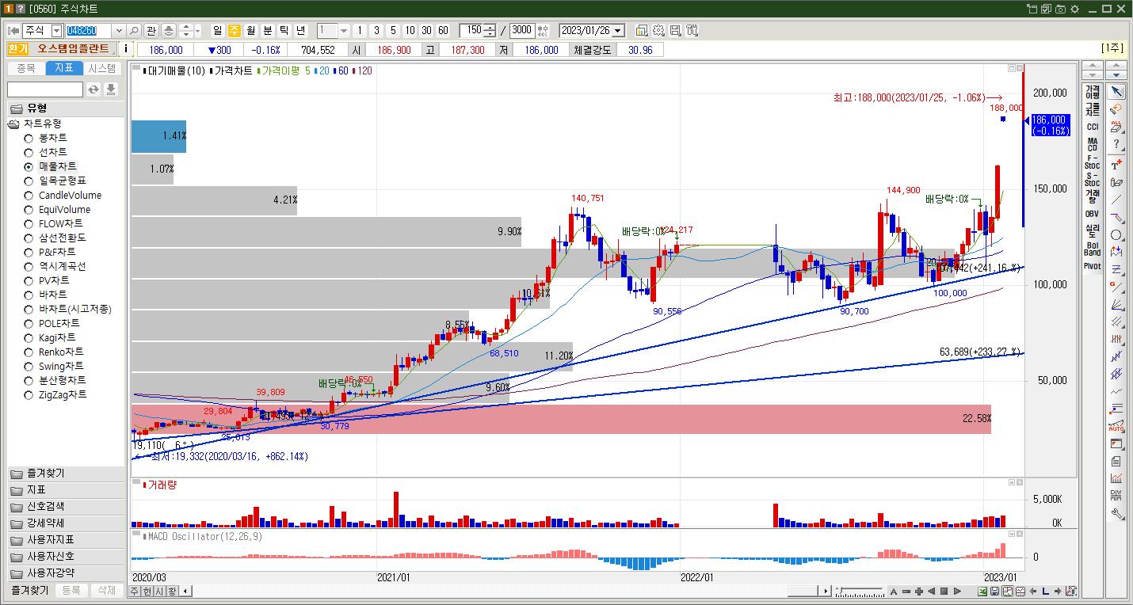The image size is (1133, 605).
Task: Open chart settings gear icon in top toolbar
Action: point(658,30)
